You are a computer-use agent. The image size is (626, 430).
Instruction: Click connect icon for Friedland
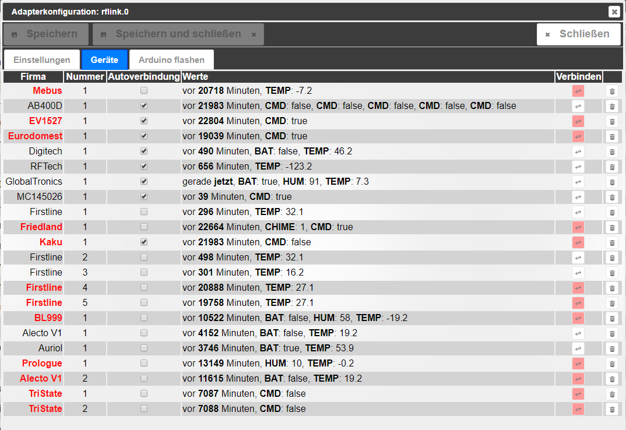pos(578,228)
